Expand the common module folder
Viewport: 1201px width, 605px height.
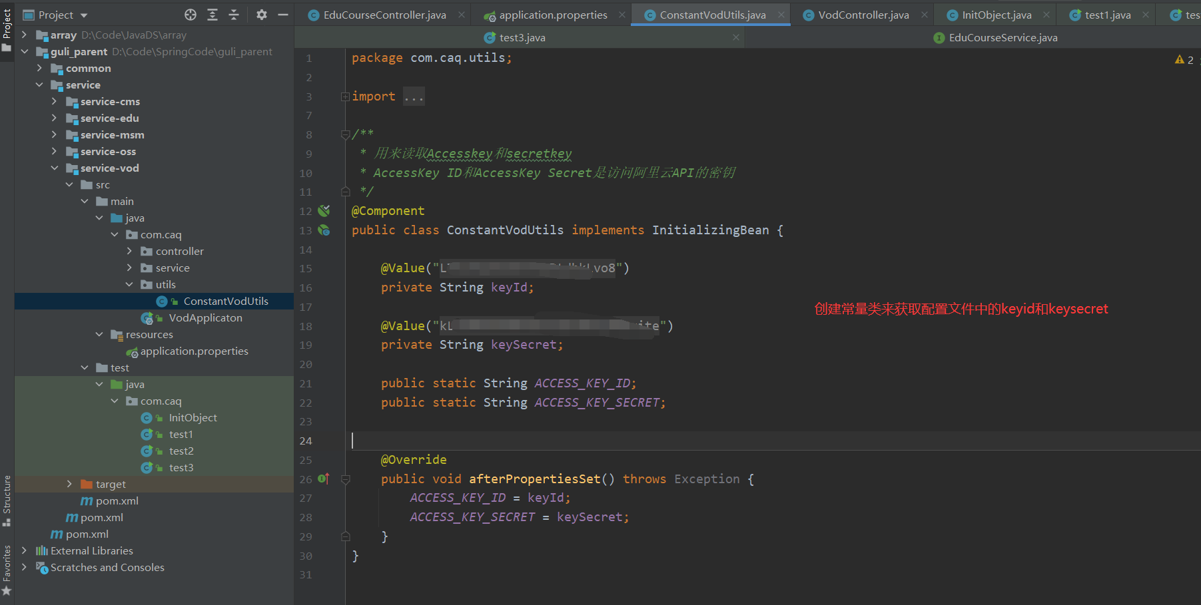[39, 68]
